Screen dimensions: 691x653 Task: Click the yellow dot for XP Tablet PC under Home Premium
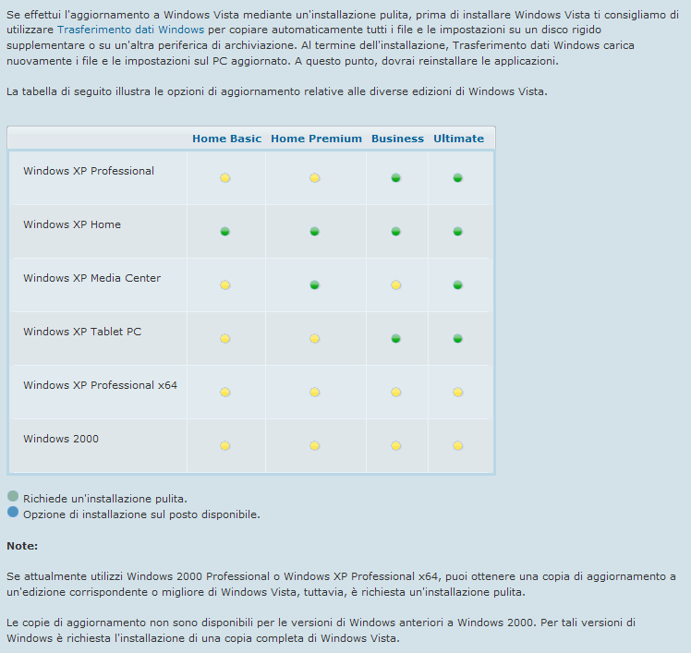[x=315, y=339]
